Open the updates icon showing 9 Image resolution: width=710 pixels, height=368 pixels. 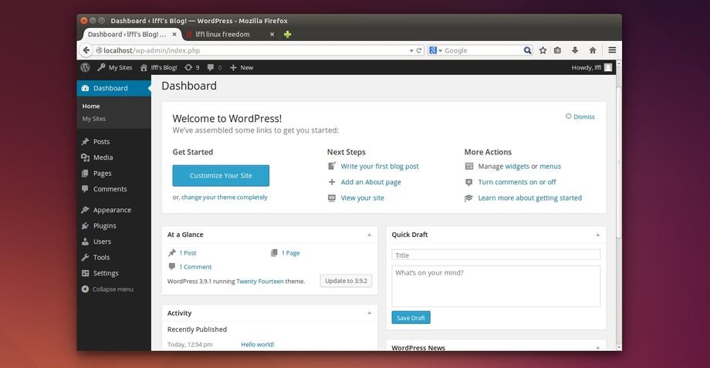[192, 68]
